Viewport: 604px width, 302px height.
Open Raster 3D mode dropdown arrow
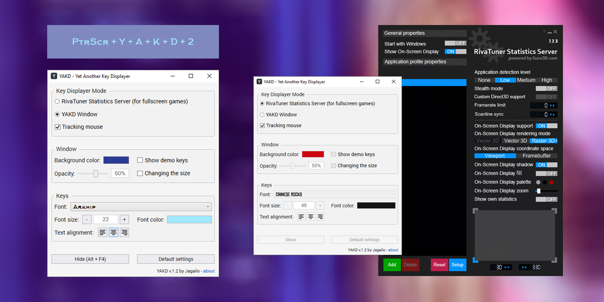556,141
